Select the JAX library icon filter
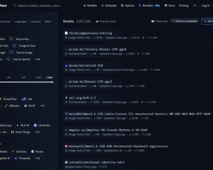 24,99
